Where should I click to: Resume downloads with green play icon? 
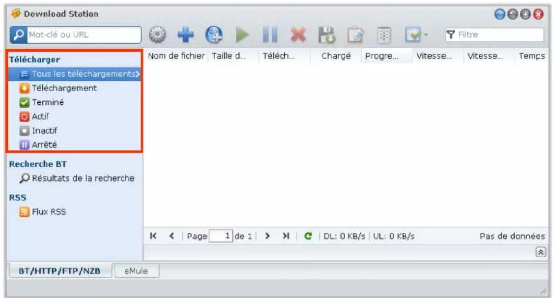tap(242, 34)
